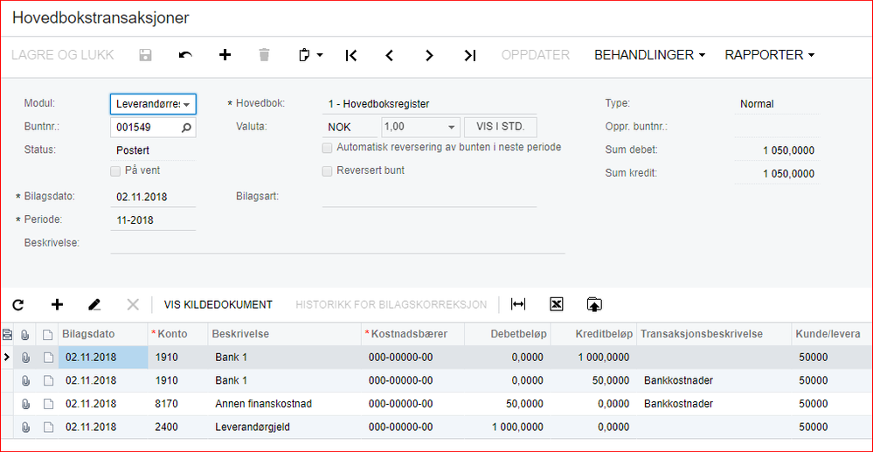Go to last record icon
873x452 pixels.
[469, 55]
